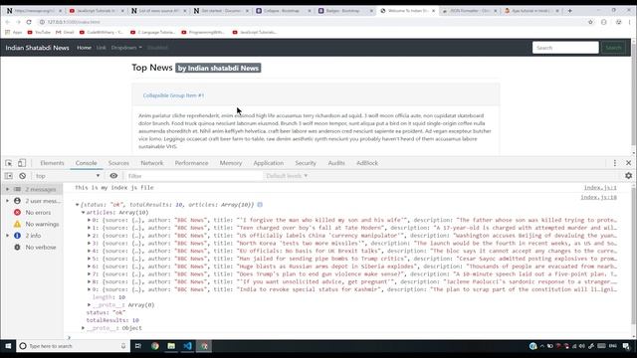This screenshot has height=358, width=637.
Task: Expand article 2 about China currency manipulator
Action: [89, 236]
